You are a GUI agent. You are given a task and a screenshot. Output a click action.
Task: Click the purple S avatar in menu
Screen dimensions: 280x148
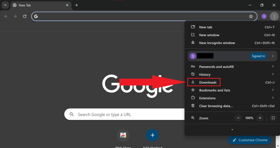pyautogui.click(x=193, y=56)
